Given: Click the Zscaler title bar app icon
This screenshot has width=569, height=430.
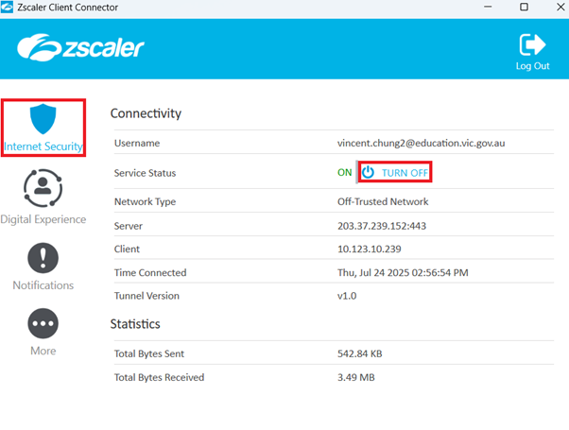Looking at the screenshot, I should click(7, 7).
